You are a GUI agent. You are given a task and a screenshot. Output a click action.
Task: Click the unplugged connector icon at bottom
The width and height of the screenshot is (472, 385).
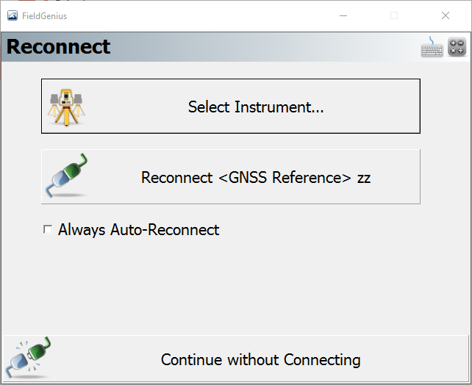point(28,359)
